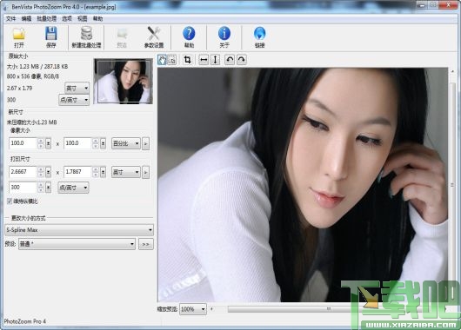
Task: Click the blue About info icon
Action: (x=224, y=34)
